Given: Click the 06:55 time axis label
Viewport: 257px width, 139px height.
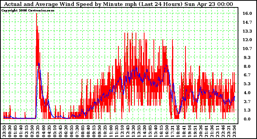Looking at the screenshot, I should (x=71, y=131).
